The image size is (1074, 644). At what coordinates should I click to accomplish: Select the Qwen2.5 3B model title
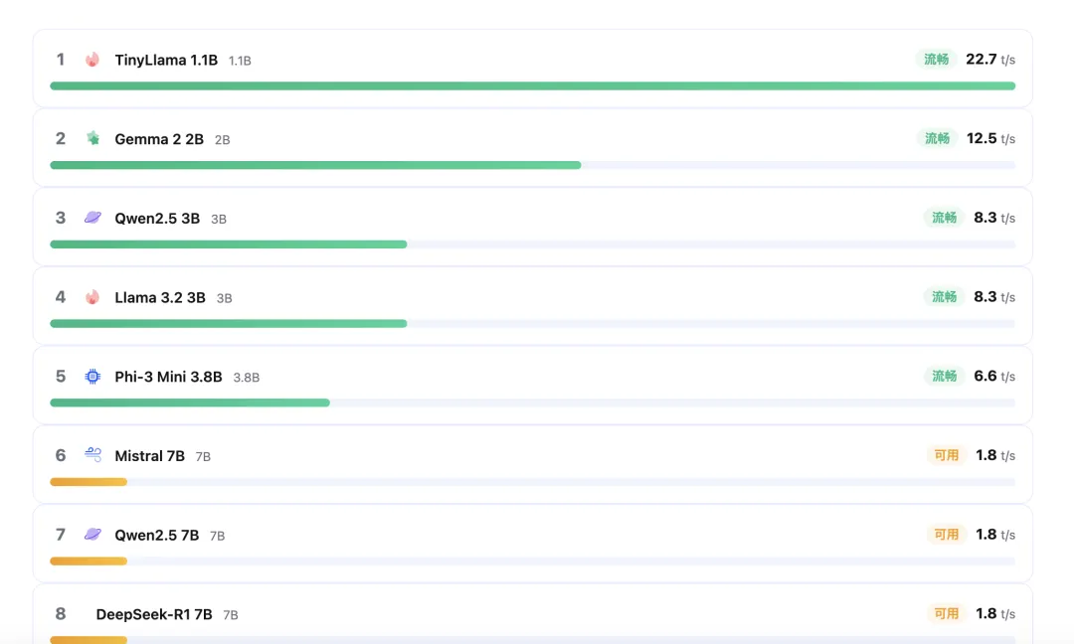(x=157, y=218)
